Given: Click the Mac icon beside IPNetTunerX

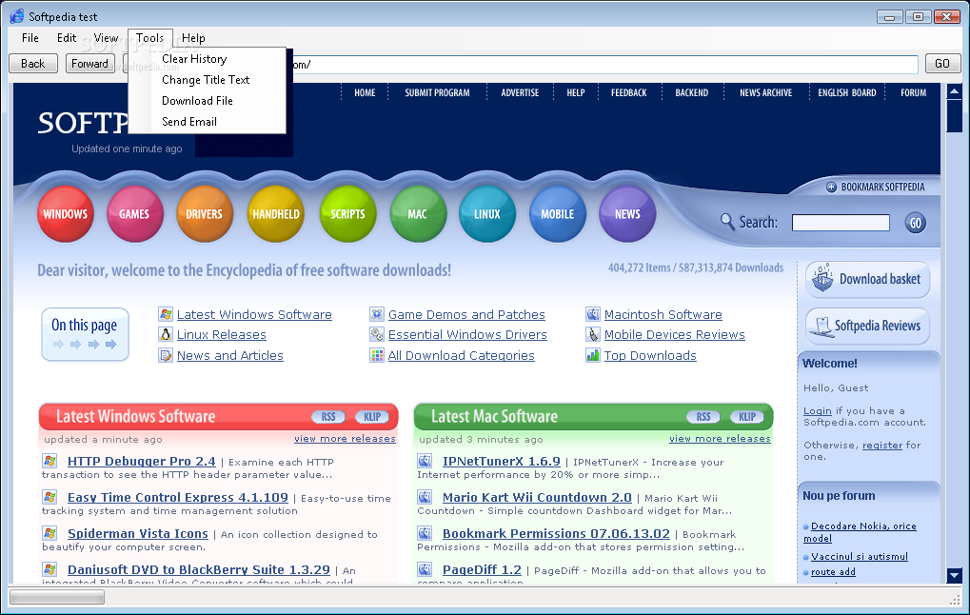Looking at the screenshot, I should 425,461.
